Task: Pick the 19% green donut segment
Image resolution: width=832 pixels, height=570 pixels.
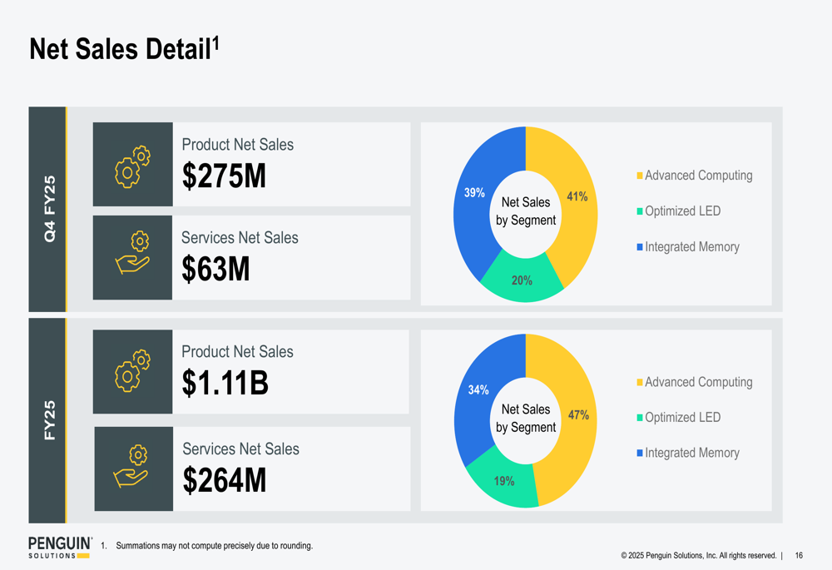Action: pyautogui.click(x=503, y=481)
